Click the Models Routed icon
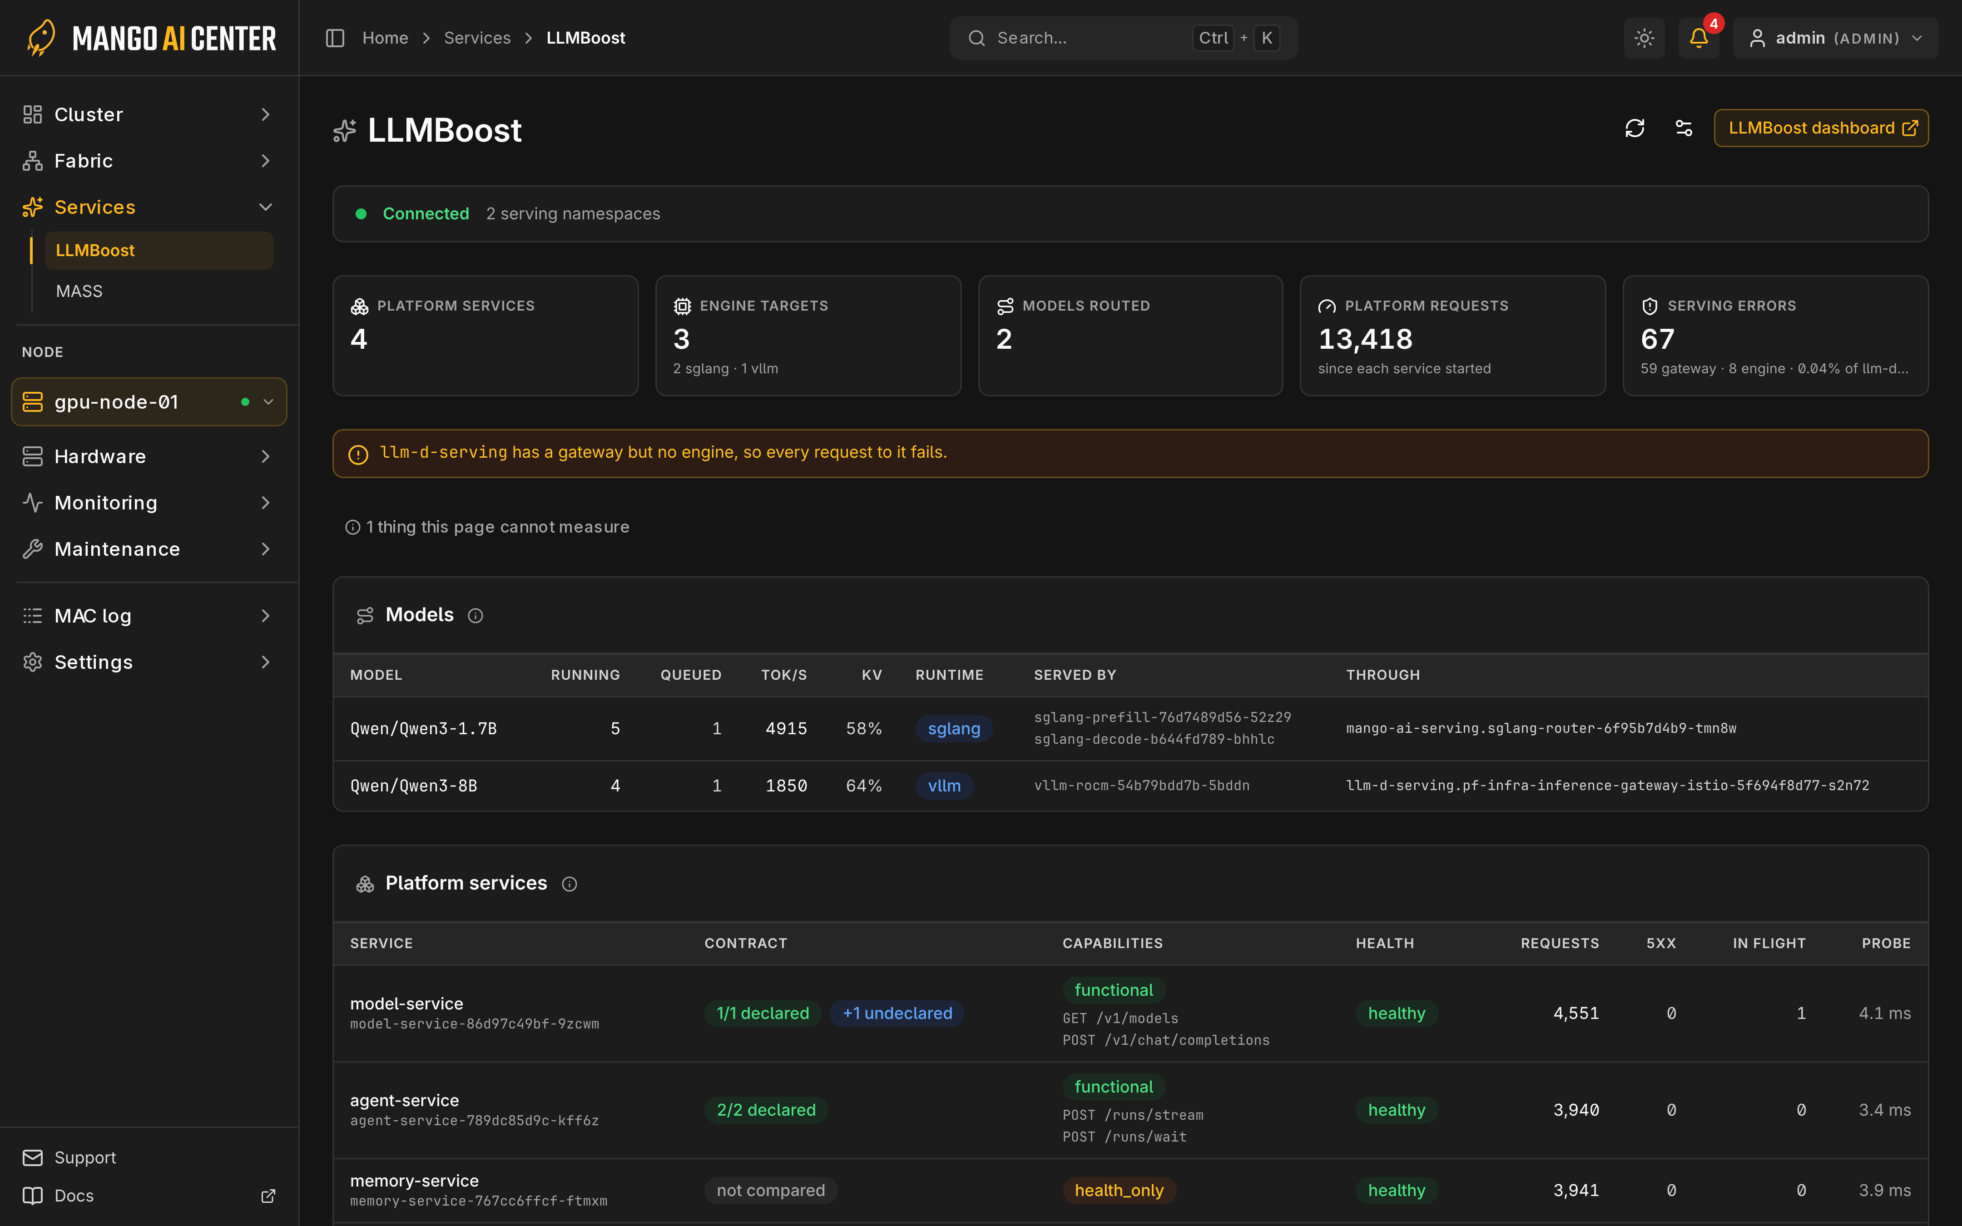1962x1226 pixels. coord(1006,306)
